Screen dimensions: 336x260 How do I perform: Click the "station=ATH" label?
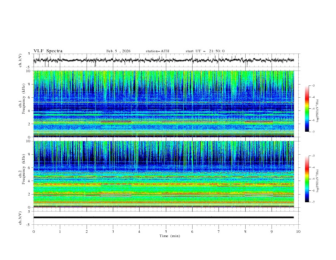[x=157, y=51]
